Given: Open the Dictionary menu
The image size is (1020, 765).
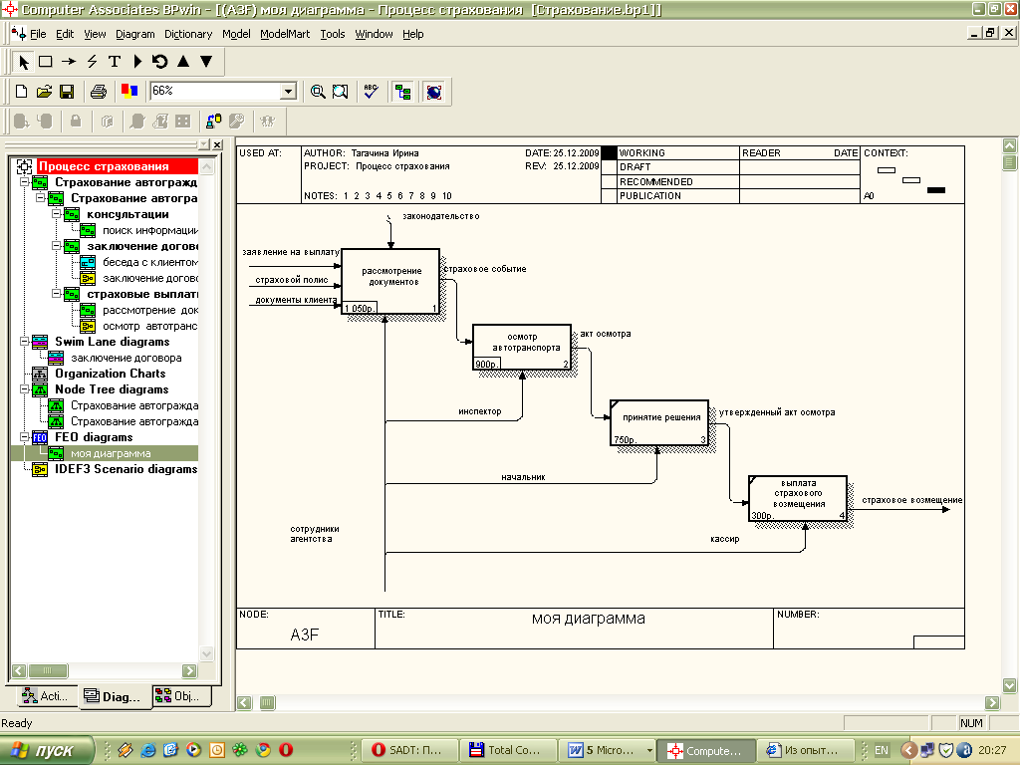Looking at the screenshot, I should tap(188, 34).
